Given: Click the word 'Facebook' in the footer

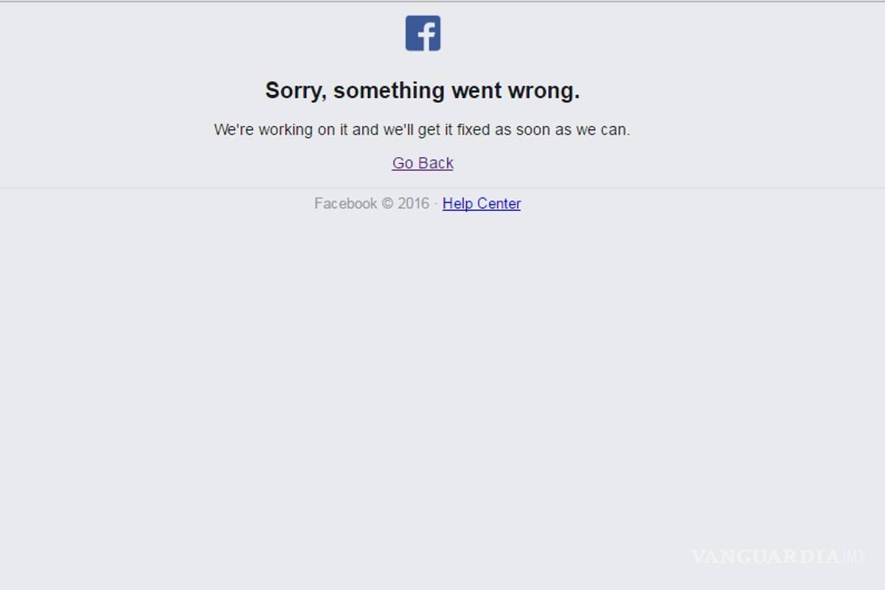Looking at the screenshot, I should pyautogui.click(x=346, y=204).
